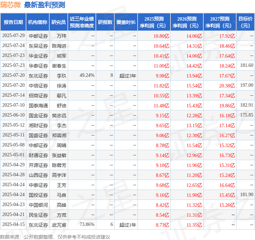Click the 研报数 column header
This screenshot has height=240, width=255.
pyautogui.click(x=105, y=22)
